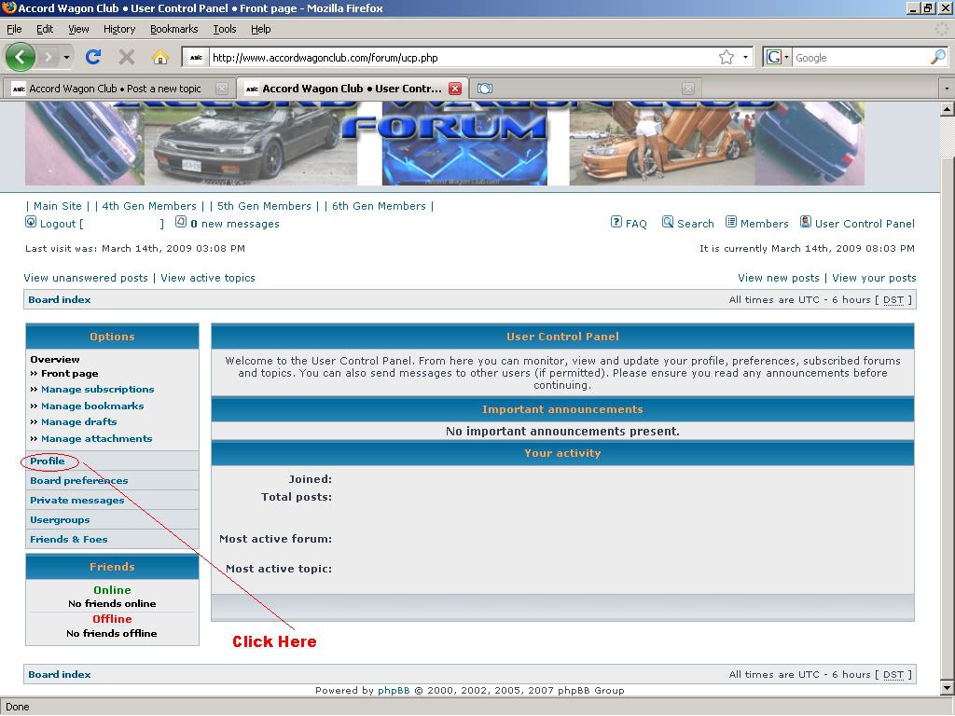Click the scrollbar up arrow
955x716 pixels.
(948, 110)
